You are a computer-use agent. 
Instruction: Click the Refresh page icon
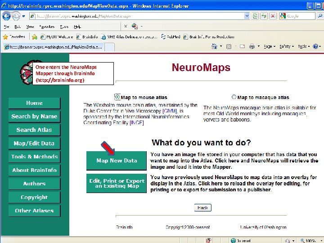(x=264, y=16)
